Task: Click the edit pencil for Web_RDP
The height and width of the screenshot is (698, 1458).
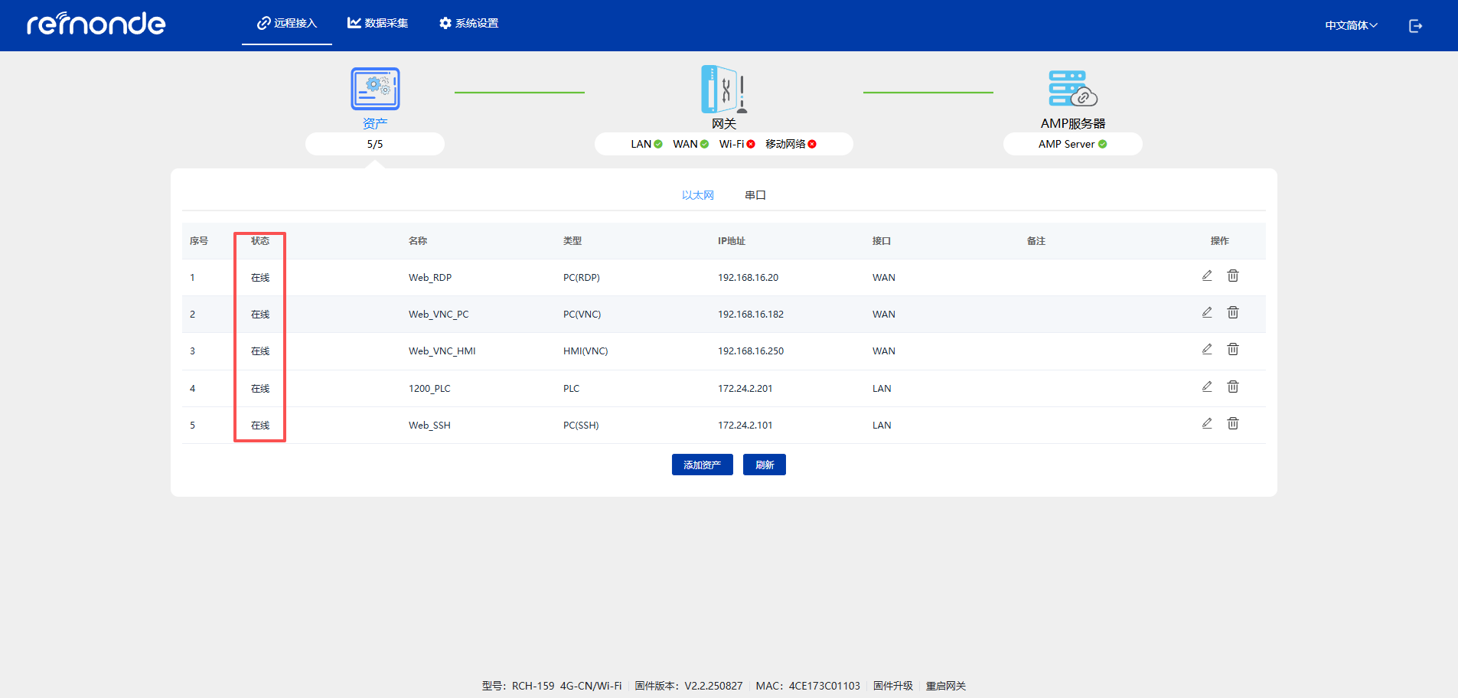Action: [1207, 276]
